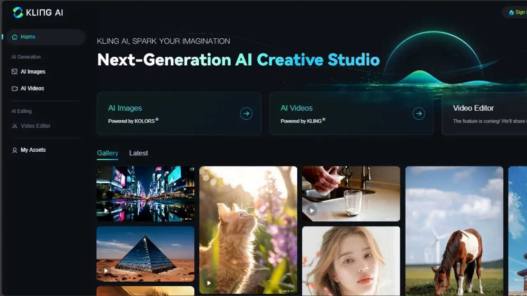Click the arrow icon on AI Videos card
This screenshot has height=296, width=527.
[x=419, y=113]
